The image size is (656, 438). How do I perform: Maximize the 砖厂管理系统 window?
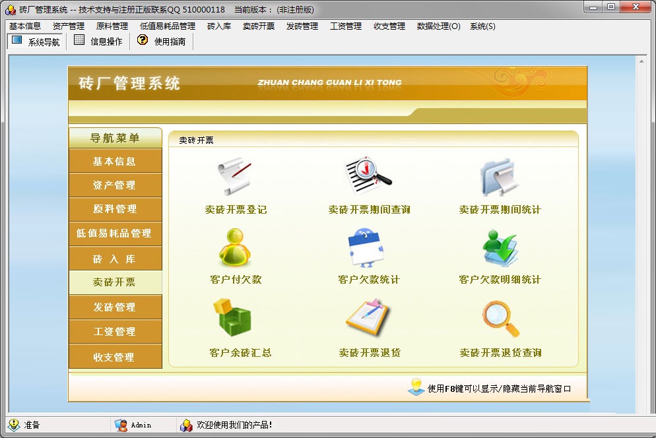pos(611,7)
